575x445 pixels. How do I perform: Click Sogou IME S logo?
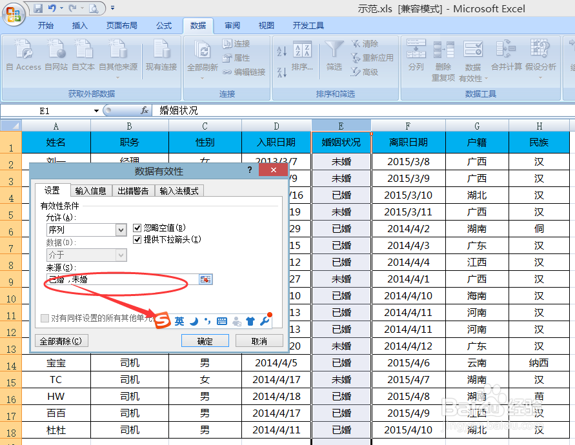tap(163, 321)
